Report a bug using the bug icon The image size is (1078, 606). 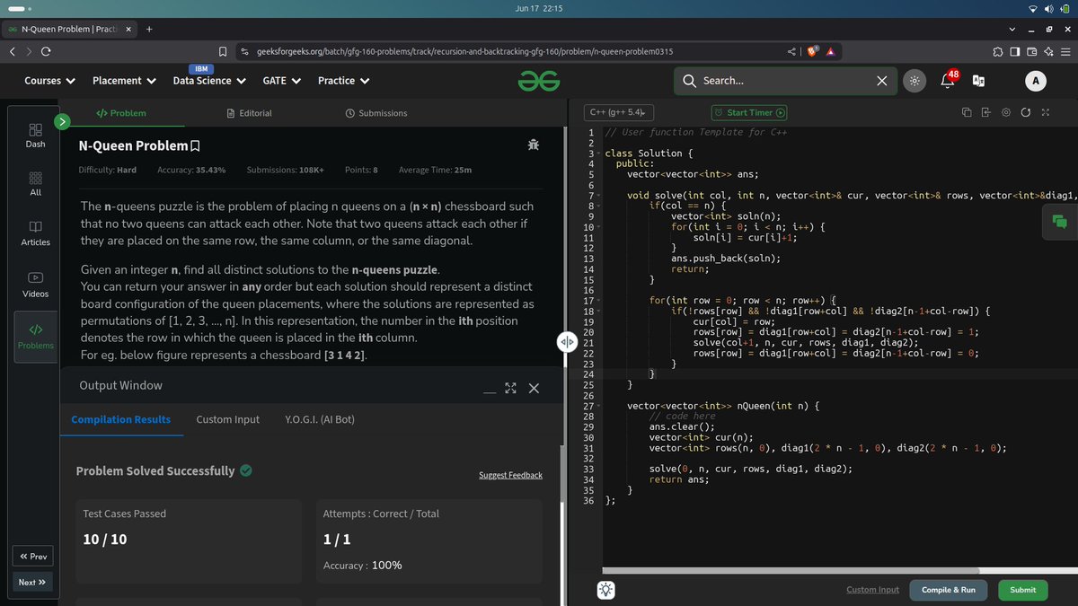pyautogui.click(x=534, y=145)
